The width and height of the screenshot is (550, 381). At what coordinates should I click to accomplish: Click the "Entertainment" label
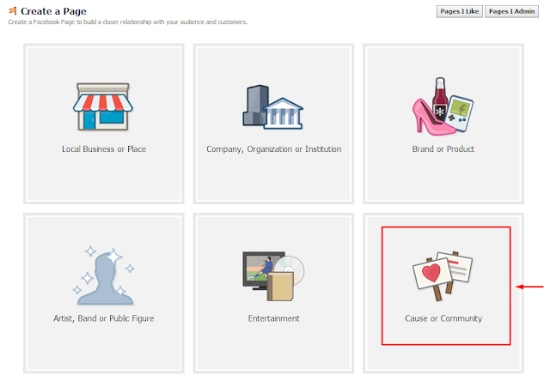(x=273, y=318)
